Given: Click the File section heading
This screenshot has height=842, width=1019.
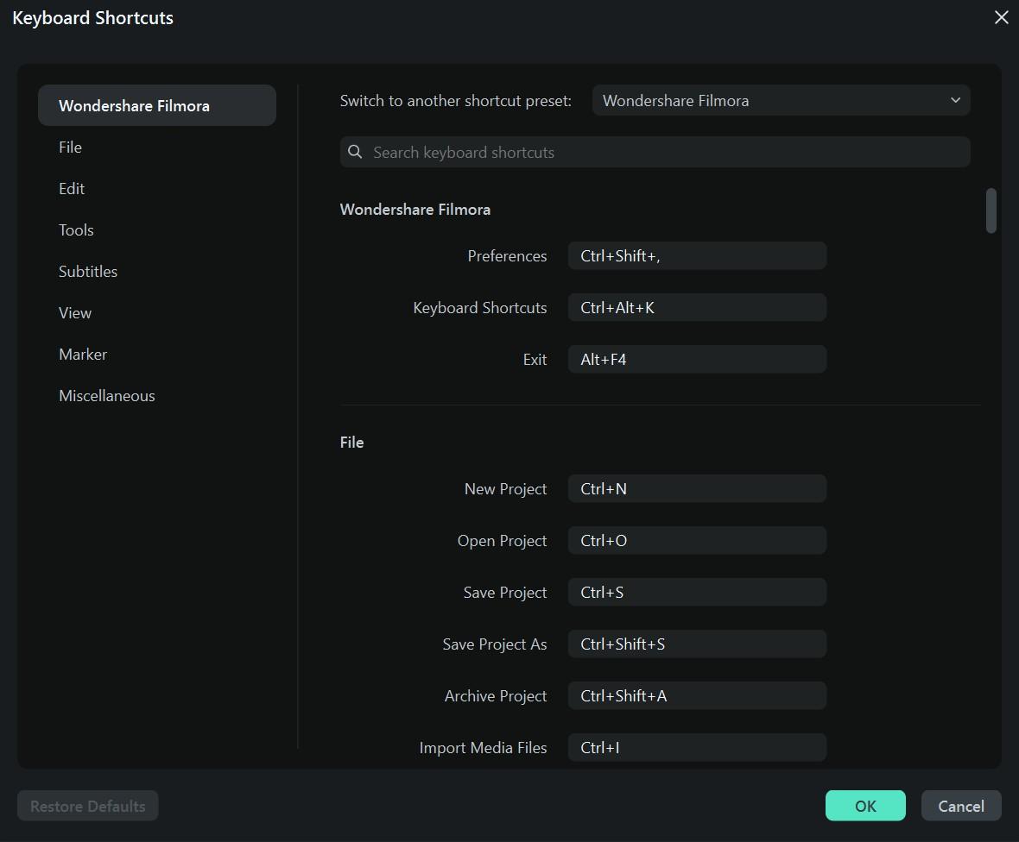Looking at the screenshot, I should (x=351, y=442).
